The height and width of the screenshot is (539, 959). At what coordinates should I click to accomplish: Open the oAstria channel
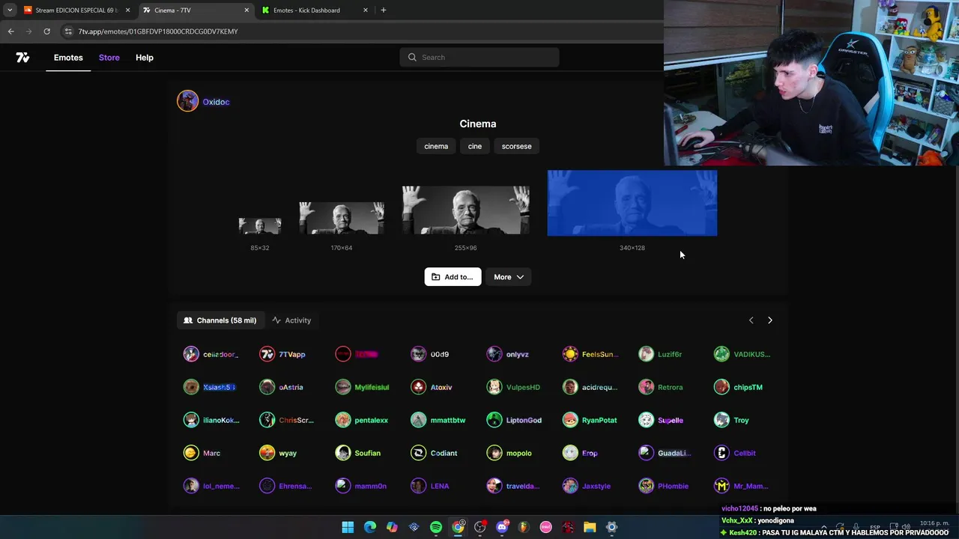(282, 387)
